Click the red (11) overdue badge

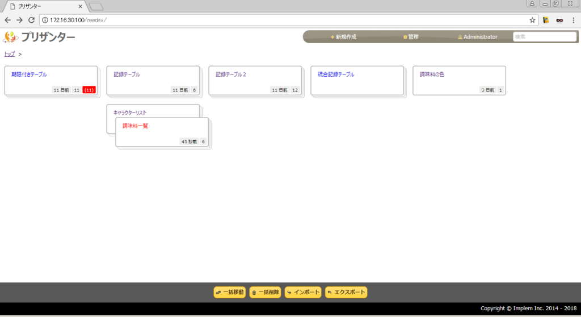point(89,90)
